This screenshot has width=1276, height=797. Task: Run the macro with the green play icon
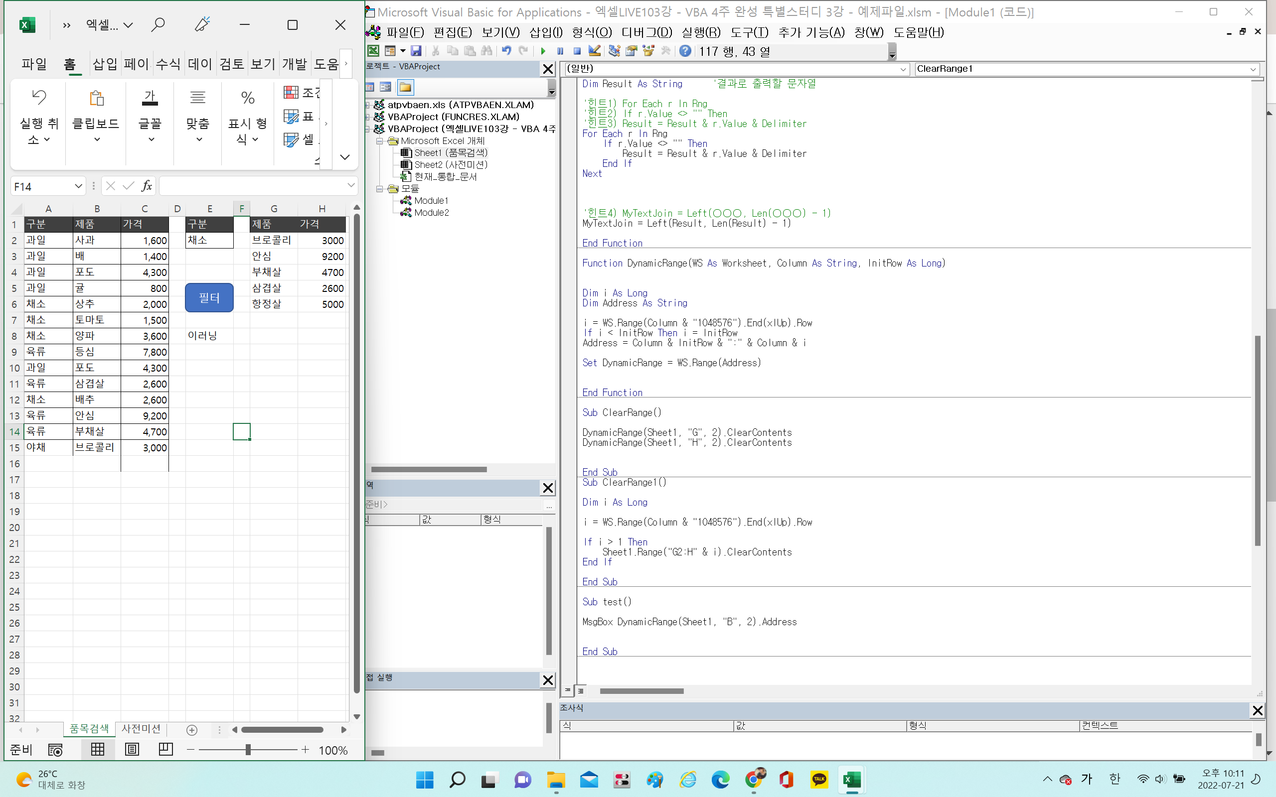pos(543,51)
